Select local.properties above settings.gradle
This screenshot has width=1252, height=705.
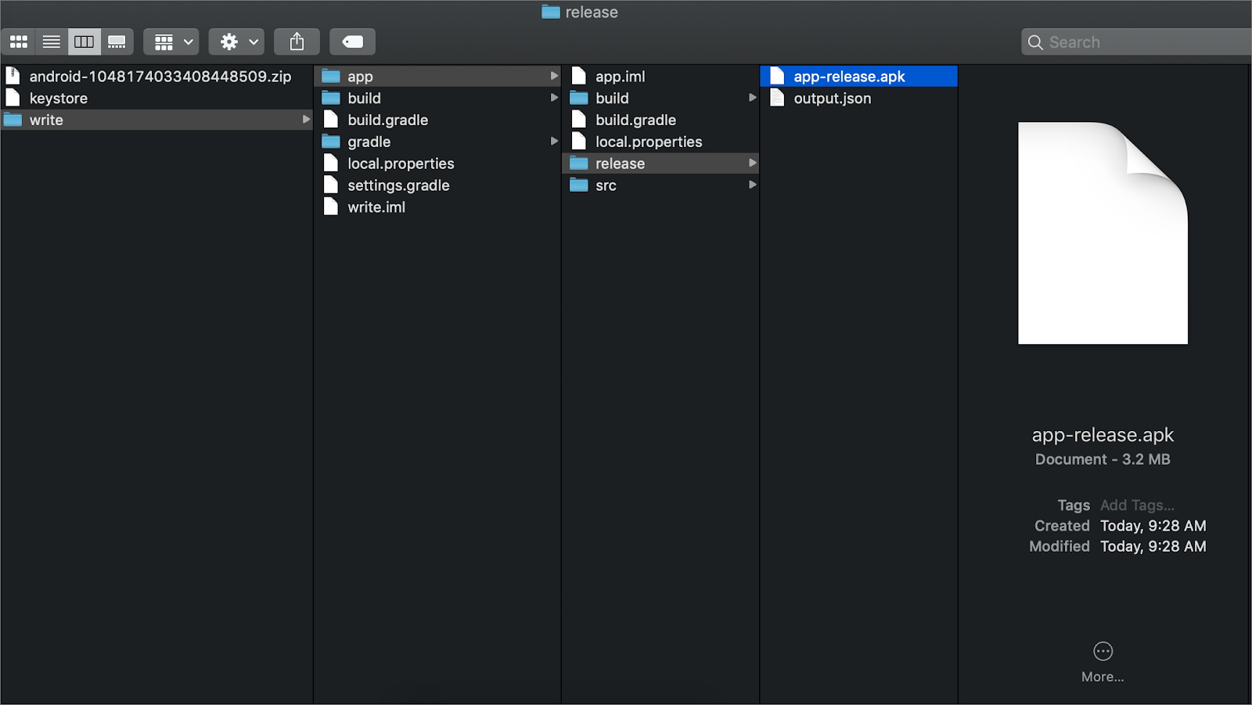[438, 164]
